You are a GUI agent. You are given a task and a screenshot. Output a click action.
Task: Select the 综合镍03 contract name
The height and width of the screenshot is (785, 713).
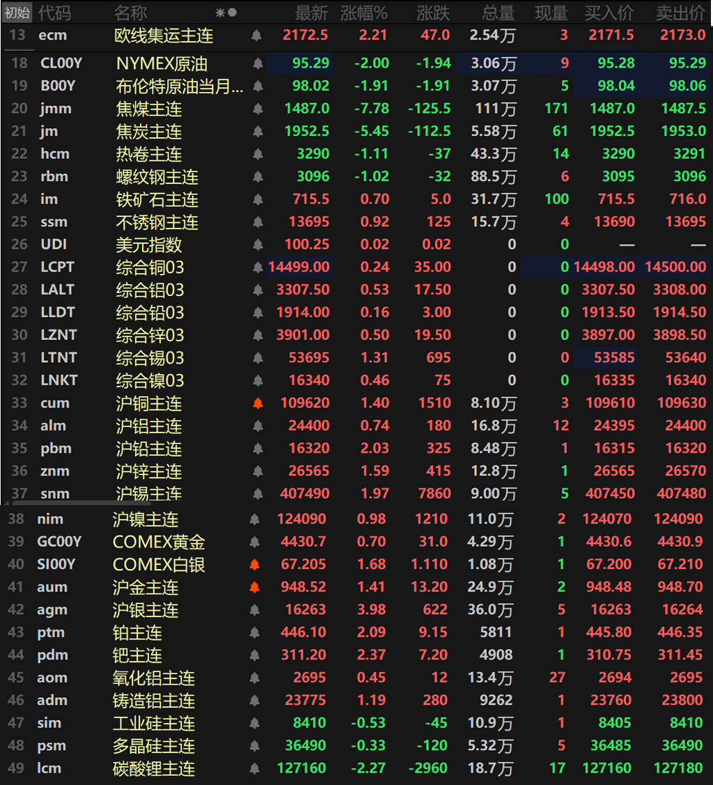(x=150, y=380)
